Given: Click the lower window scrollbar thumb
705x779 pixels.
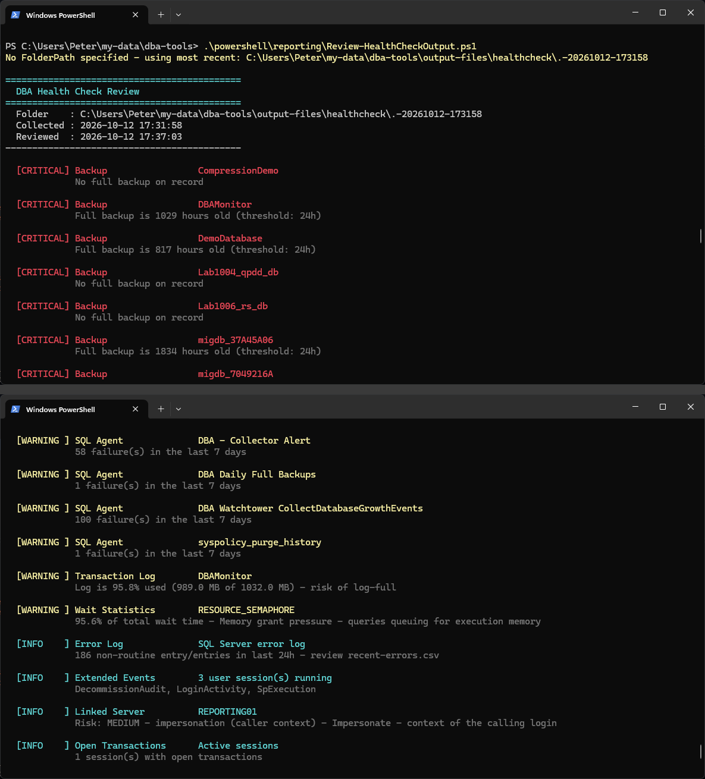Looking at the screenshot, I should 701,752.
